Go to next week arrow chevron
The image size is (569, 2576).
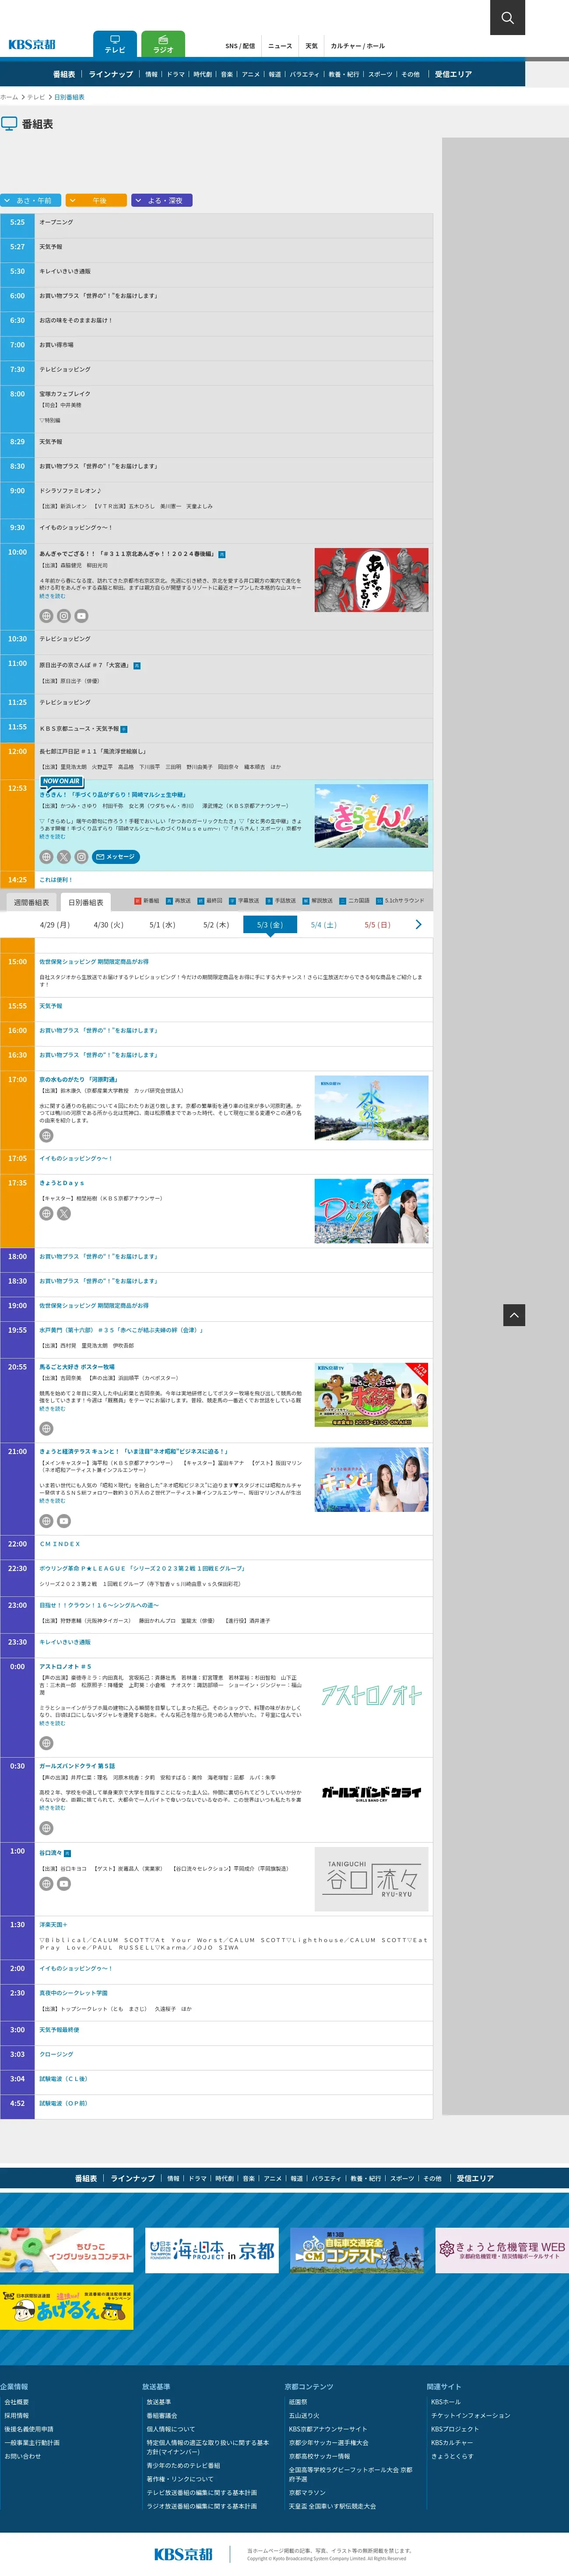pos(418,925)
